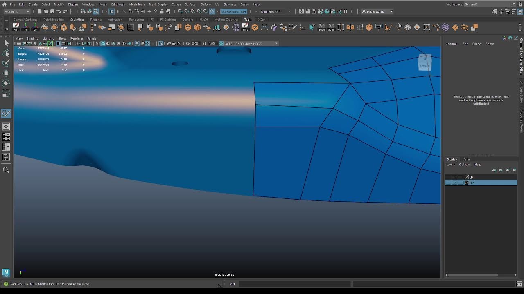Click the viewport gamma value field 1.00
The height and width of the screenshot is (294, 524).
point(212,43)
